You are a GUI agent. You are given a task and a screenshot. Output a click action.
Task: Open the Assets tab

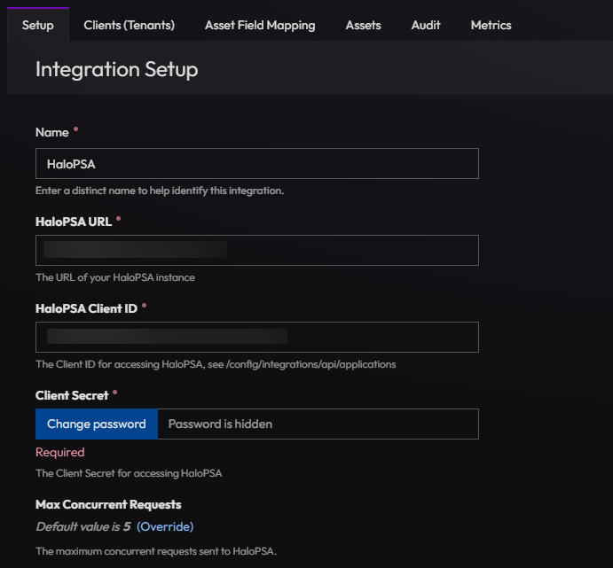[x=363, y=25]
